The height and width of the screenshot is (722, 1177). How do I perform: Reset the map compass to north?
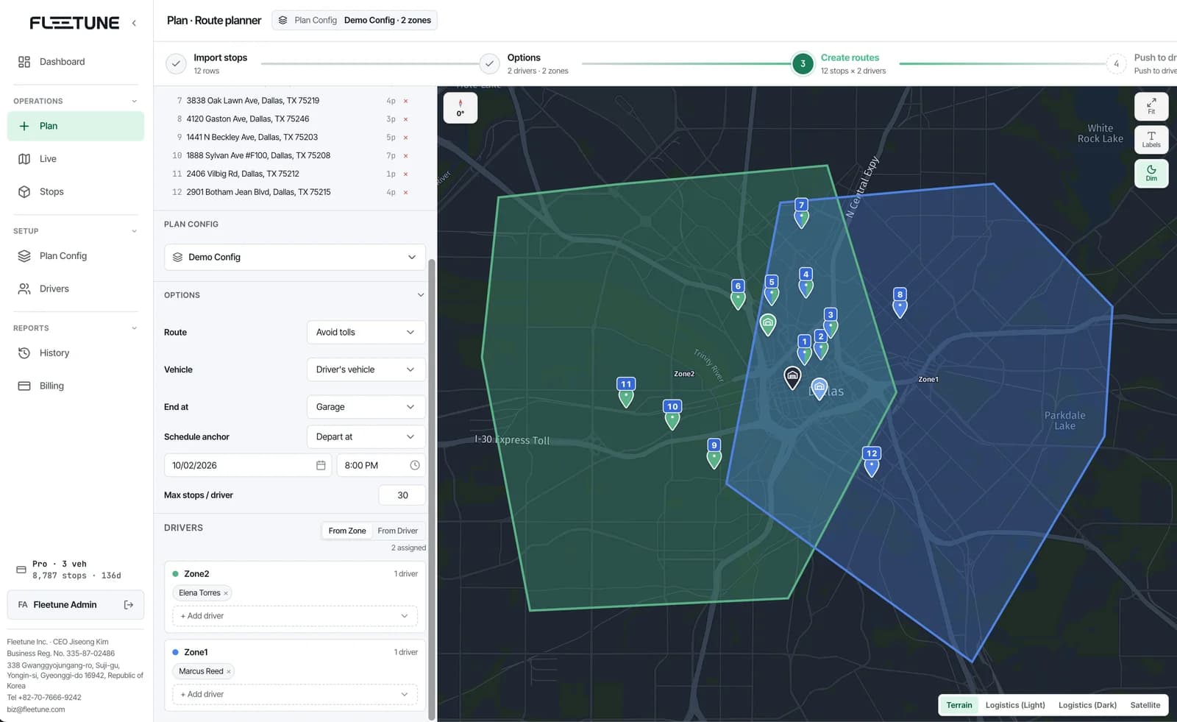[461, 107]
